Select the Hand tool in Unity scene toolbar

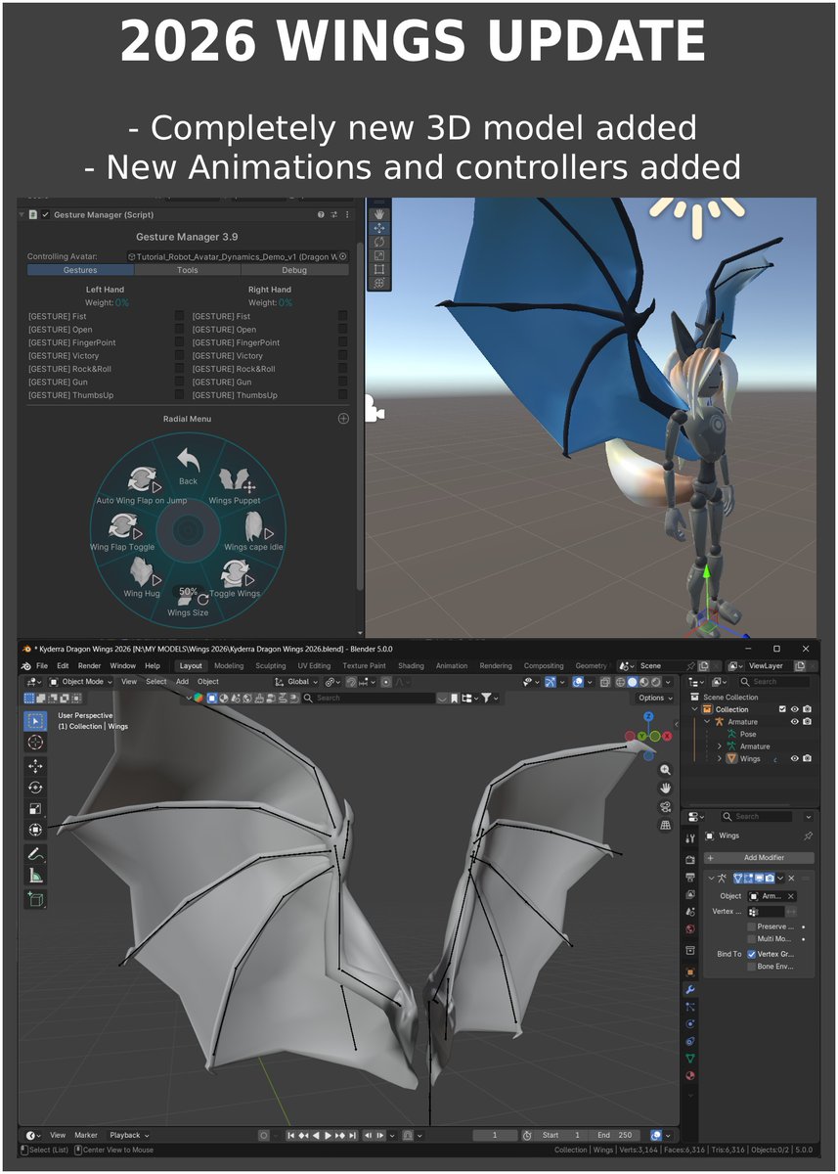pos(379,214)
